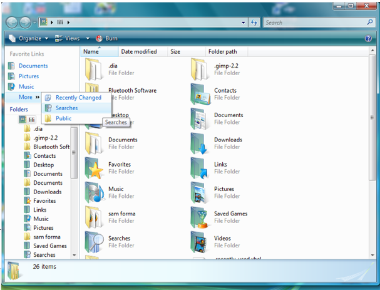The height and width of the screenshot is (290, 380).
Task: Select Downloads in the Folders tree
Action: [x=43, y=192]
